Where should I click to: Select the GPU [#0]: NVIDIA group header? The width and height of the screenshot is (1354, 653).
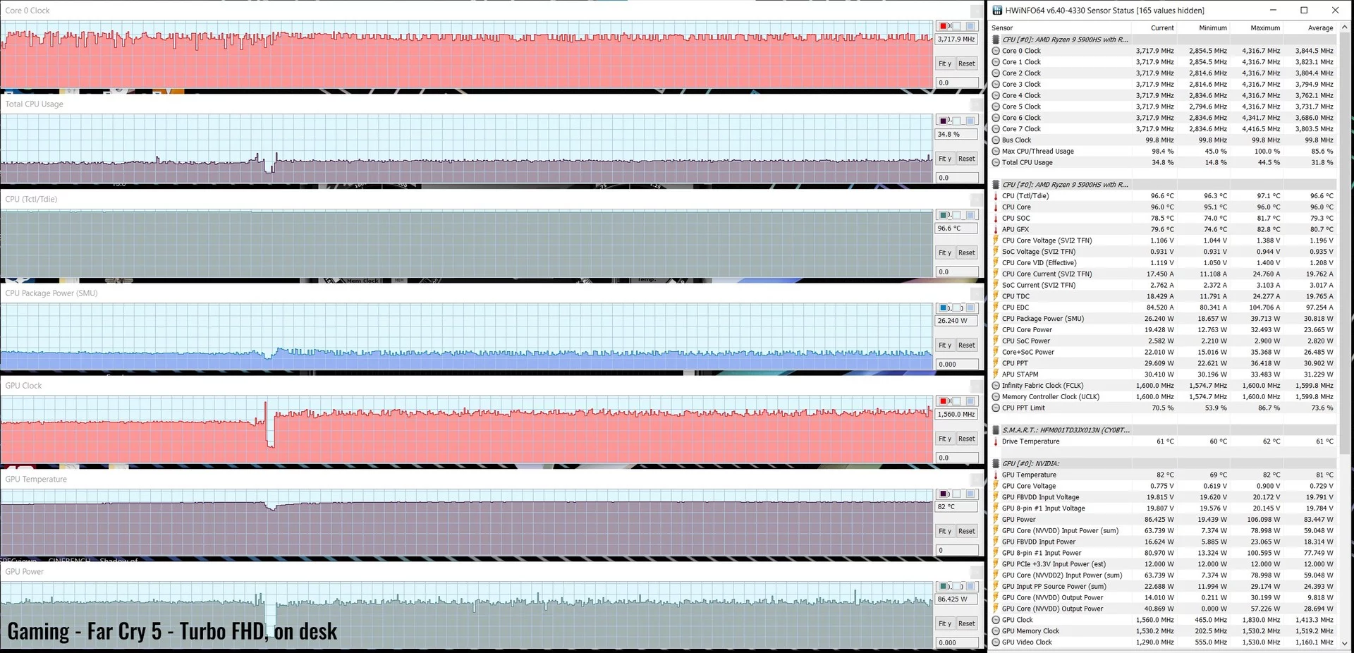coord(1030,464)
